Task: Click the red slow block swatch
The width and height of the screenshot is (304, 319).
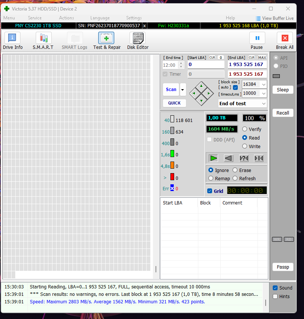Action: 172,176
